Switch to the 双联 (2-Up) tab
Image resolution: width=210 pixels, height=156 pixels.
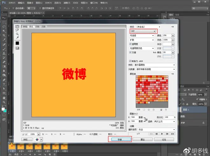pyautogui.click(x=37, y=27)
